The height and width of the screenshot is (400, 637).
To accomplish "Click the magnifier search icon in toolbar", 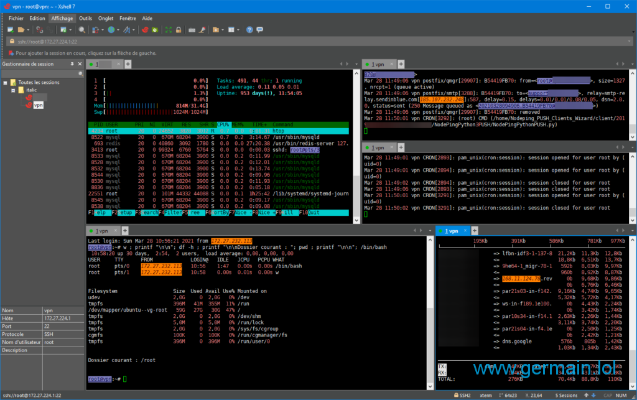I will [x=81, y=30].
